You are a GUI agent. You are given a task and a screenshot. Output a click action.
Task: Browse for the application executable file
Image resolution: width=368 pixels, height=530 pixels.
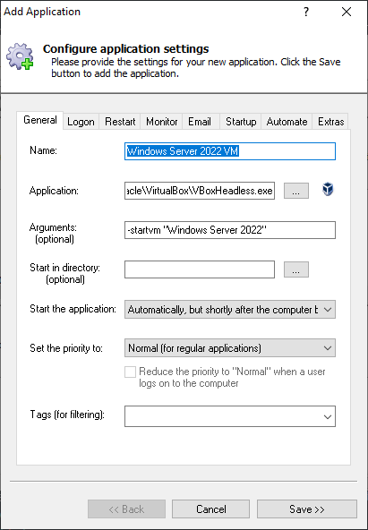coord(296,191)
